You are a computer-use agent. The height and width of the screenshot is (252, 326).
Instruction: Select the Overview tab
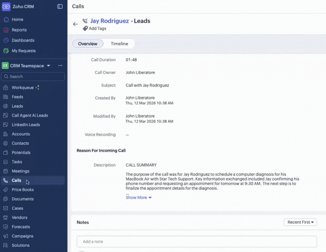[x=87, y=44]
